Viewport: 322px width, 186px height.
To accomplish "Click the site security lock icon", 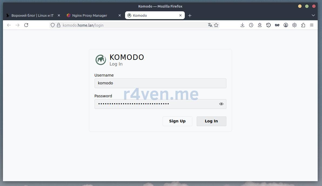I will tap(58, 25).
